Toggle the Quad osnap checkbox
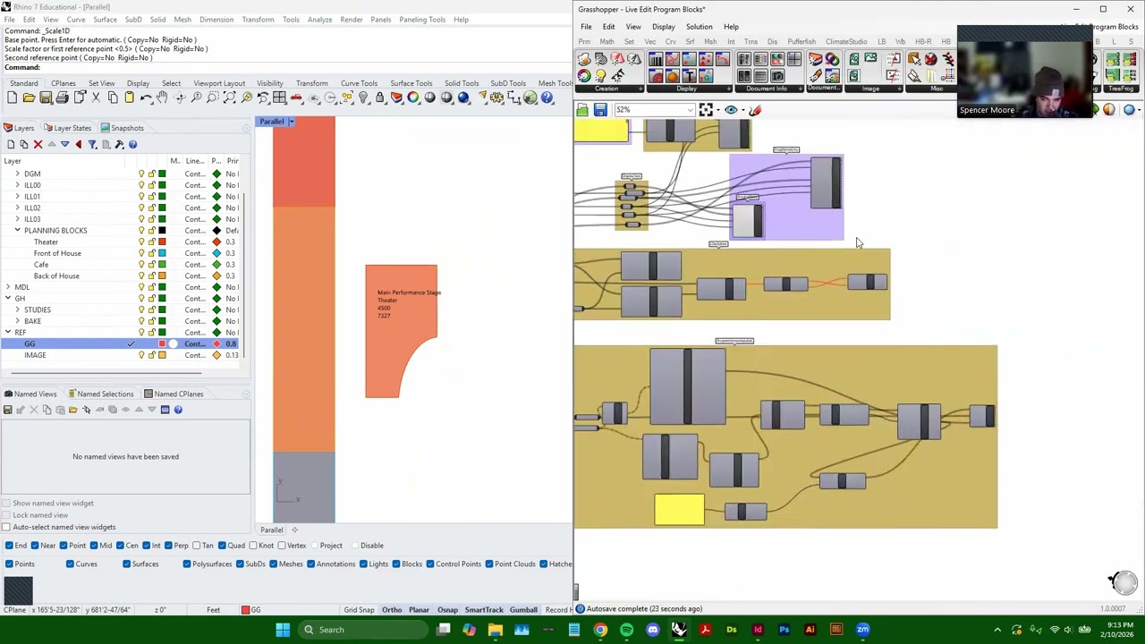 point(220,546)
